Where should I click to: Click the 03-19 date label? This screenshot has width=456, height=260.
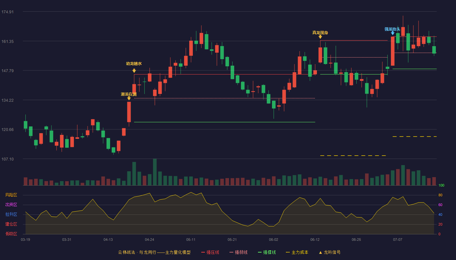pyautogui.click(x=25, y=240)
